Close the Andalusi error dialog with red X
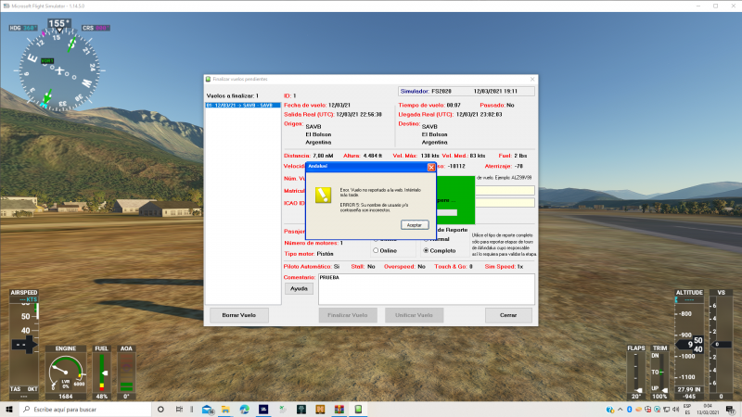The width and height of the screenshot is (742, 417). point(431,167)
